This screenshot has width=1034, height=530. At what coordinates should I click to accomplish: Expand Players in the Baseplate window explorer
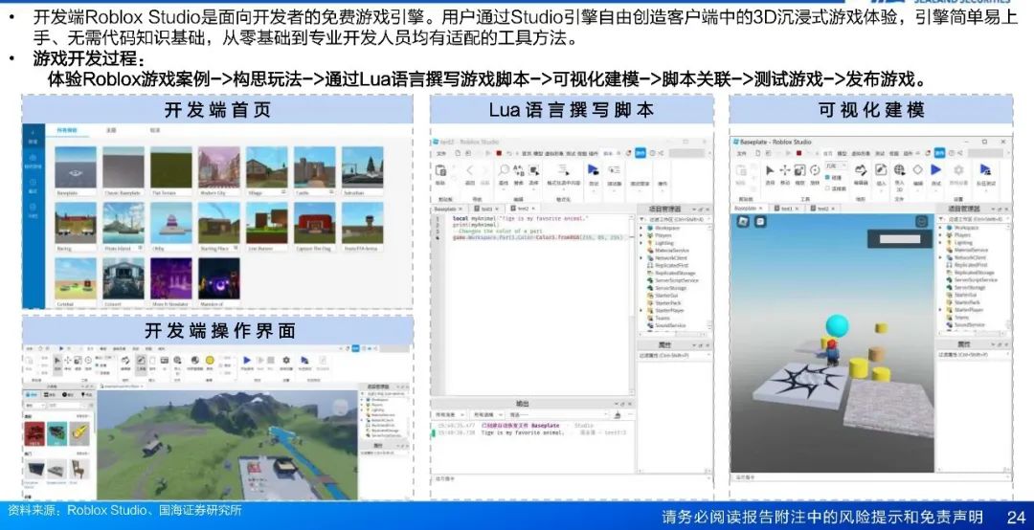click(x=940, y=234)
